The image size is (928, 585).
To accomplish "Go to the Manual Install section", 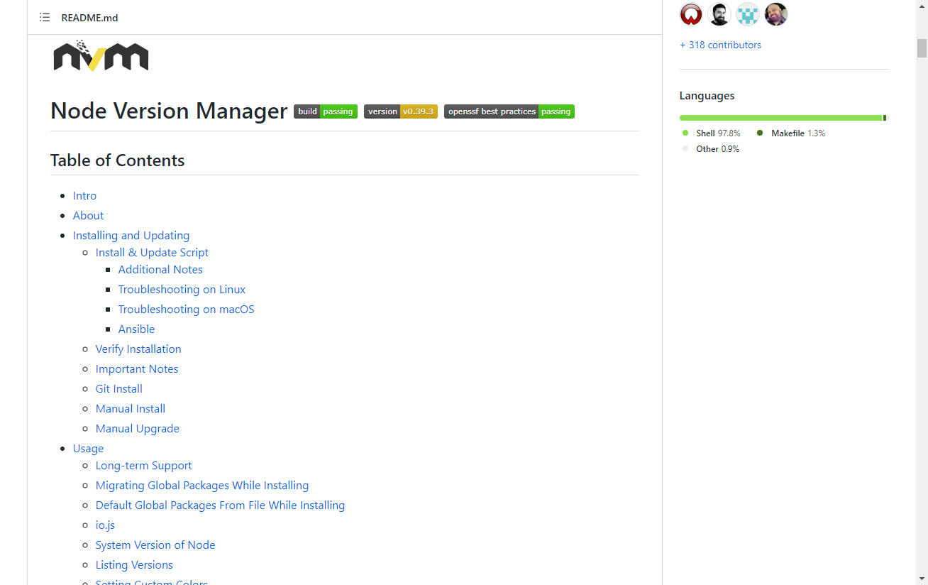I will pyautogui.click(x=131, y=409).
